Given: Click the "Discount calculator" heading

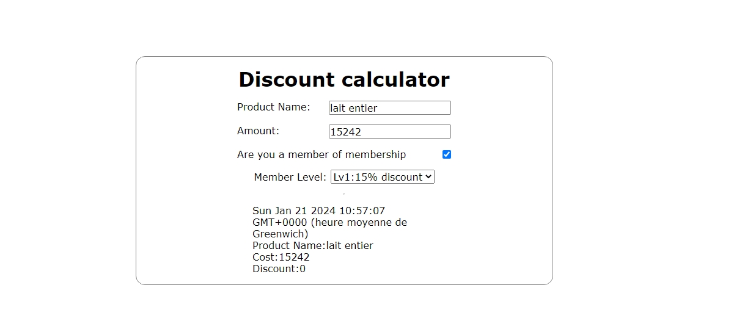Looking at the screenshot, I should [344, 79].
